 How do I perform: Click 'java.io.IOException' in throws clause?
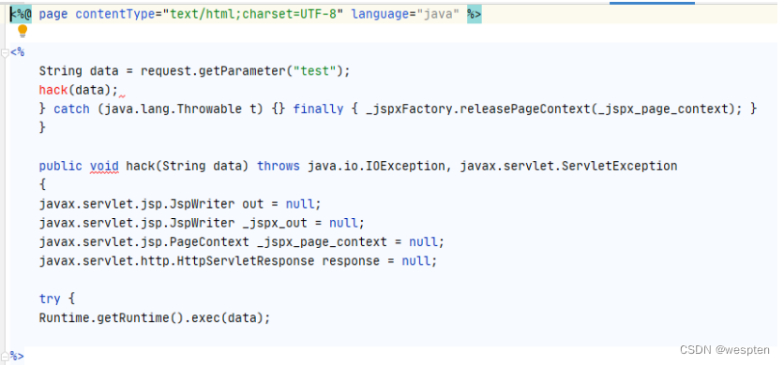[x=376, y=166]
